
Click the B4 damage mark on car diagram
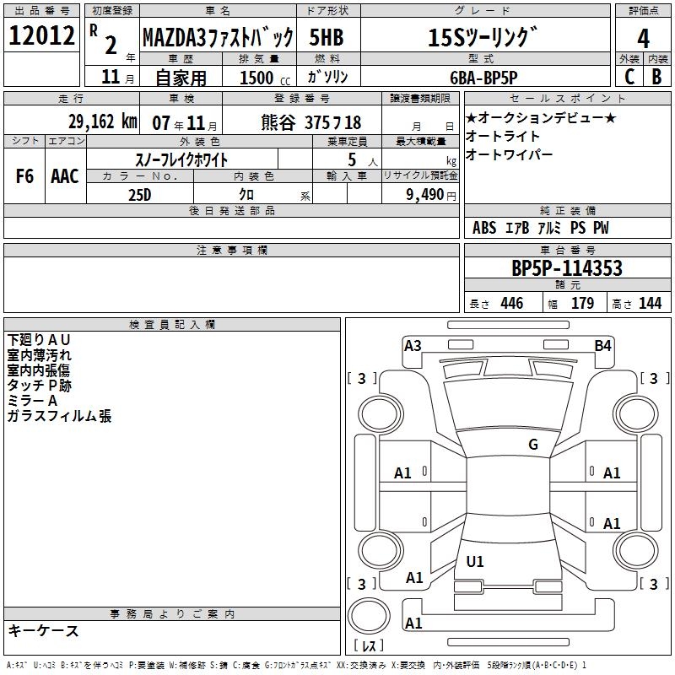(602, 345)
